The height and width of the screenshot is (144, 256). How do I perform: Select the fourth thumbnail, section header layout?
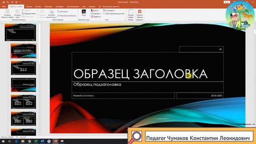click(x=24, y=85)
